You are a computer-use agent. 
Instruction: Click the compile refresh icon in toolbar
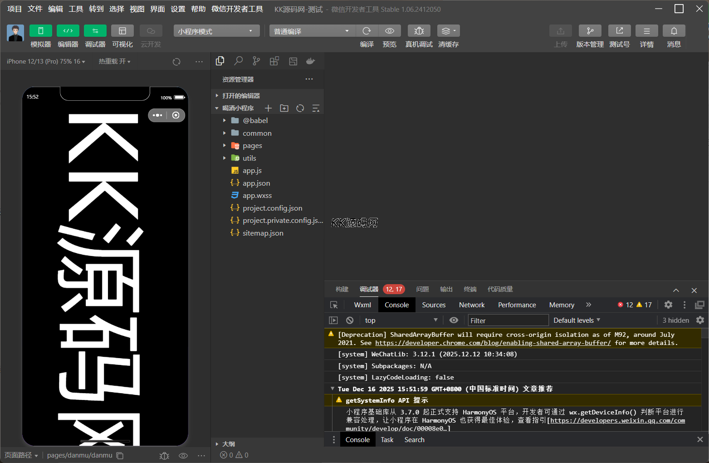[x=367, y=31]
